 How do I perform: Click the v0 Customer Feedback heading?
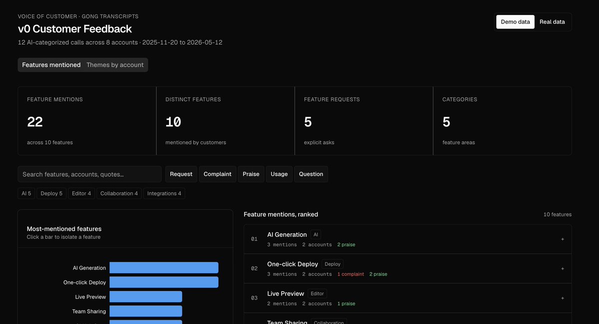click(x=75, y=29)
